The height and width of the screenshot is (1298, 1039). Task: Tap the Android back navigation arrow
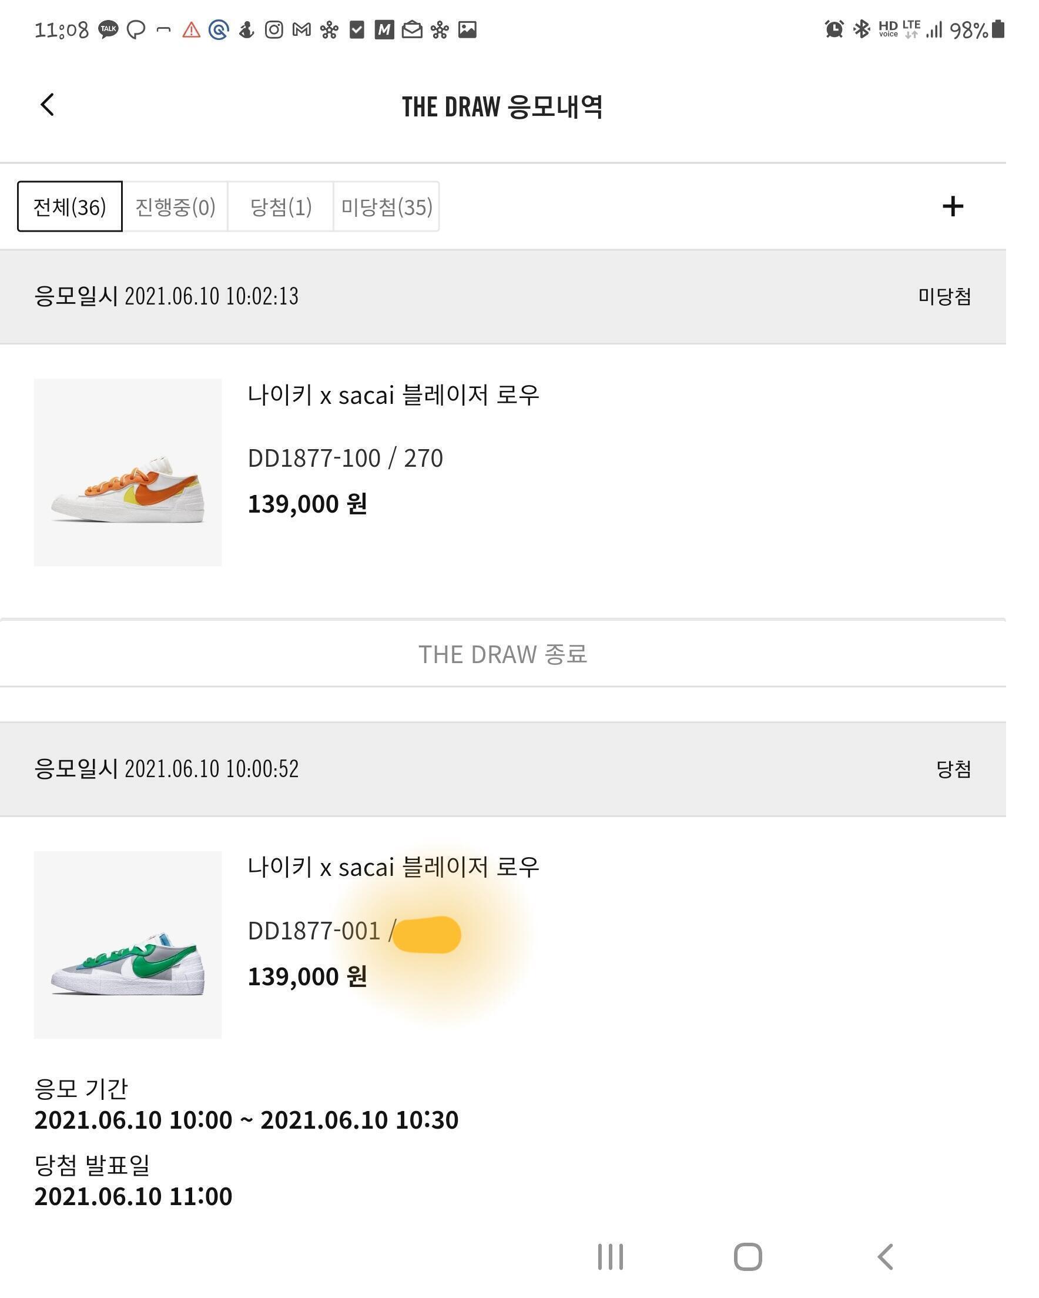[885, 1257]
